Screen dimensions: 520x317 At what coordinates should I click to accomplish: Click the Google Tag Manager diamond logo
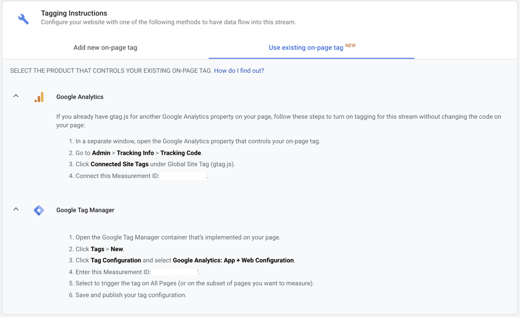pyautogui.click(x=39, y=210)
